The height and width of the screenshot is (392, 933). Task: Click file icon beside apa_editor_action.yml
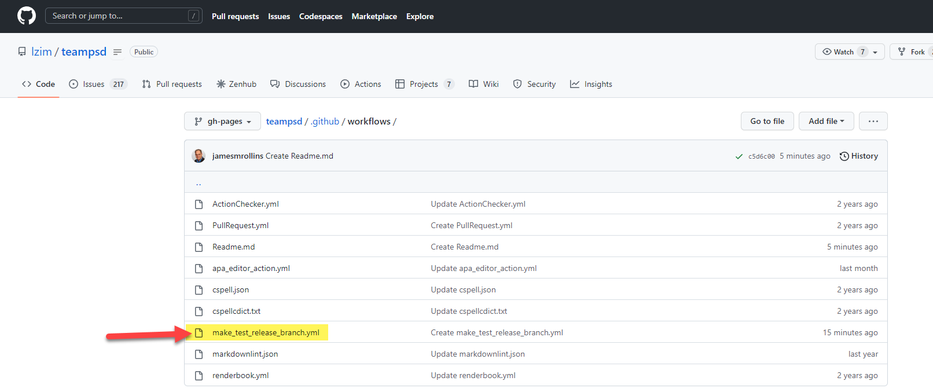point(199,268)
